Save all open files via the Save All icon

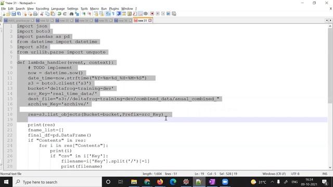click(x=19, y=14)
